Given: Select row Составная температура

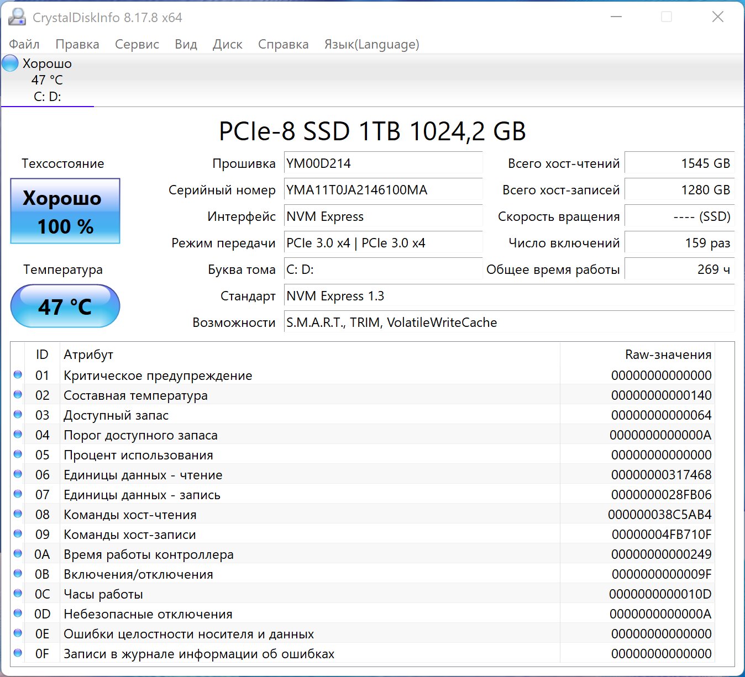Looking at the screenshot, I should [x=363, y=395].
